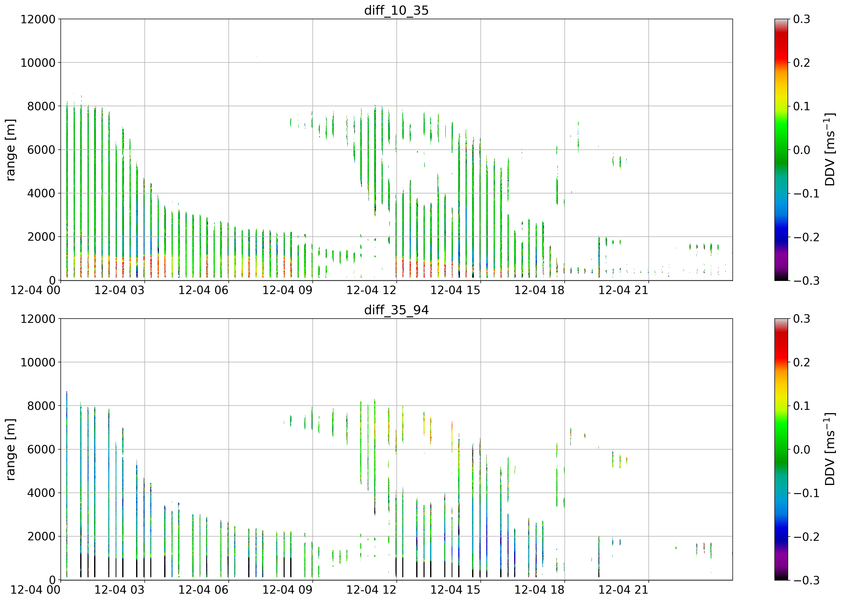Click the 0.3 tick on diff_10_35 colorbar

(x=802, y=19)
